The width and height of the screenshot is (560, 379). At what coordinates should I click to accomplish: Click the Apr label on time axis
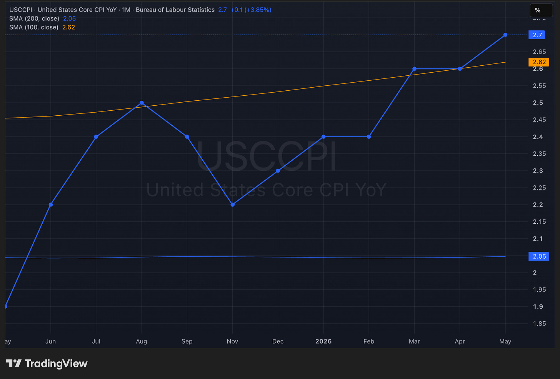pyautogui.click(x=460, y=341)
